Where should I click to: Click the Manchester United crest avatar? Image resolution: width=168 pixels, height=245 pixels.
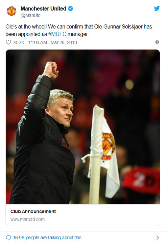pos(11,11)
